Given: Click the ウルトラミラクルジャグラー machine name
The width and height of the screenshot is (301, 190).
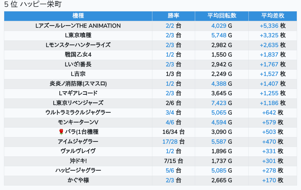Looking at the screenshot, I should point(78,113).
